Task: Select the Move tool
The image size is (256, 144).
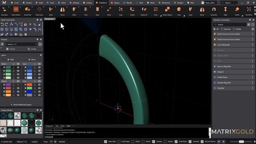Action: (x=109, y=11)
